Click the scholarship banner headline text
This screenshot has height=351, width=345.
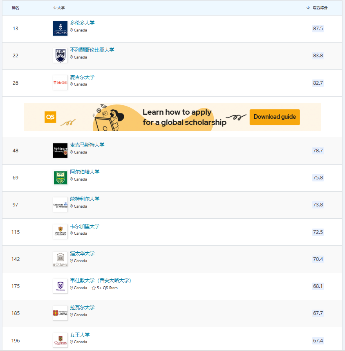184,117
